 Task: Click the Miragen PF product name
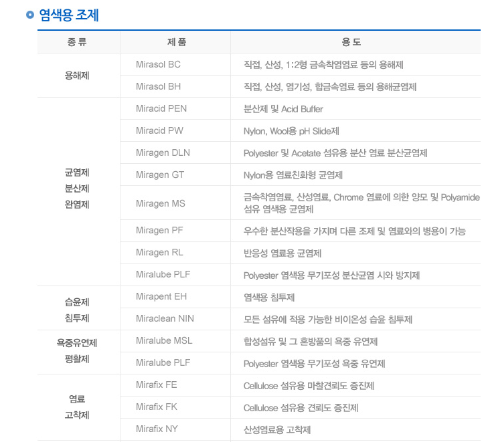click(x=159, y=231)
